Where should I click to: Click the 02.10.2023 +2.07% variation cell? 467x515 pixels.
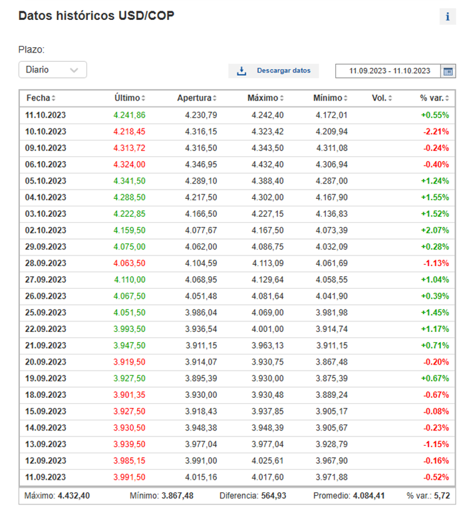click(434, 230)
